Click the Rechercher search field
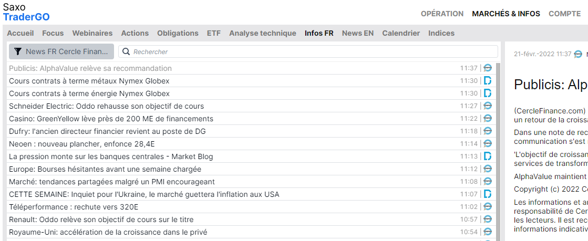Screen dimensions: 588x241 (308, 52)
